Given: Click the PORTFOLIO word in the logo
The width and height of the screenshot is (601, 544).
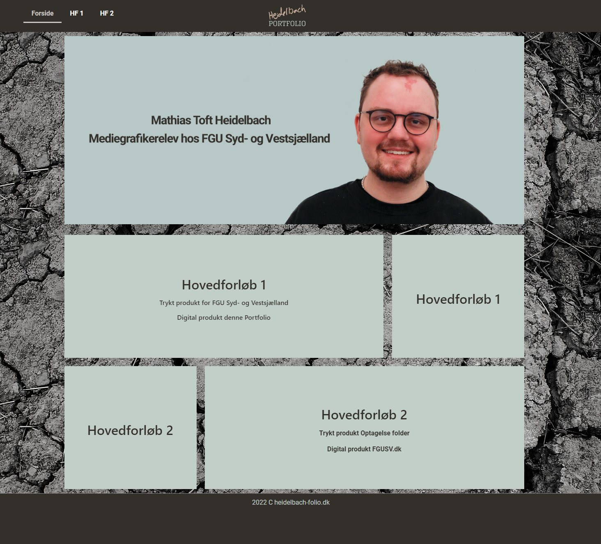Looking at the screenshot, I should coord(287,24).
